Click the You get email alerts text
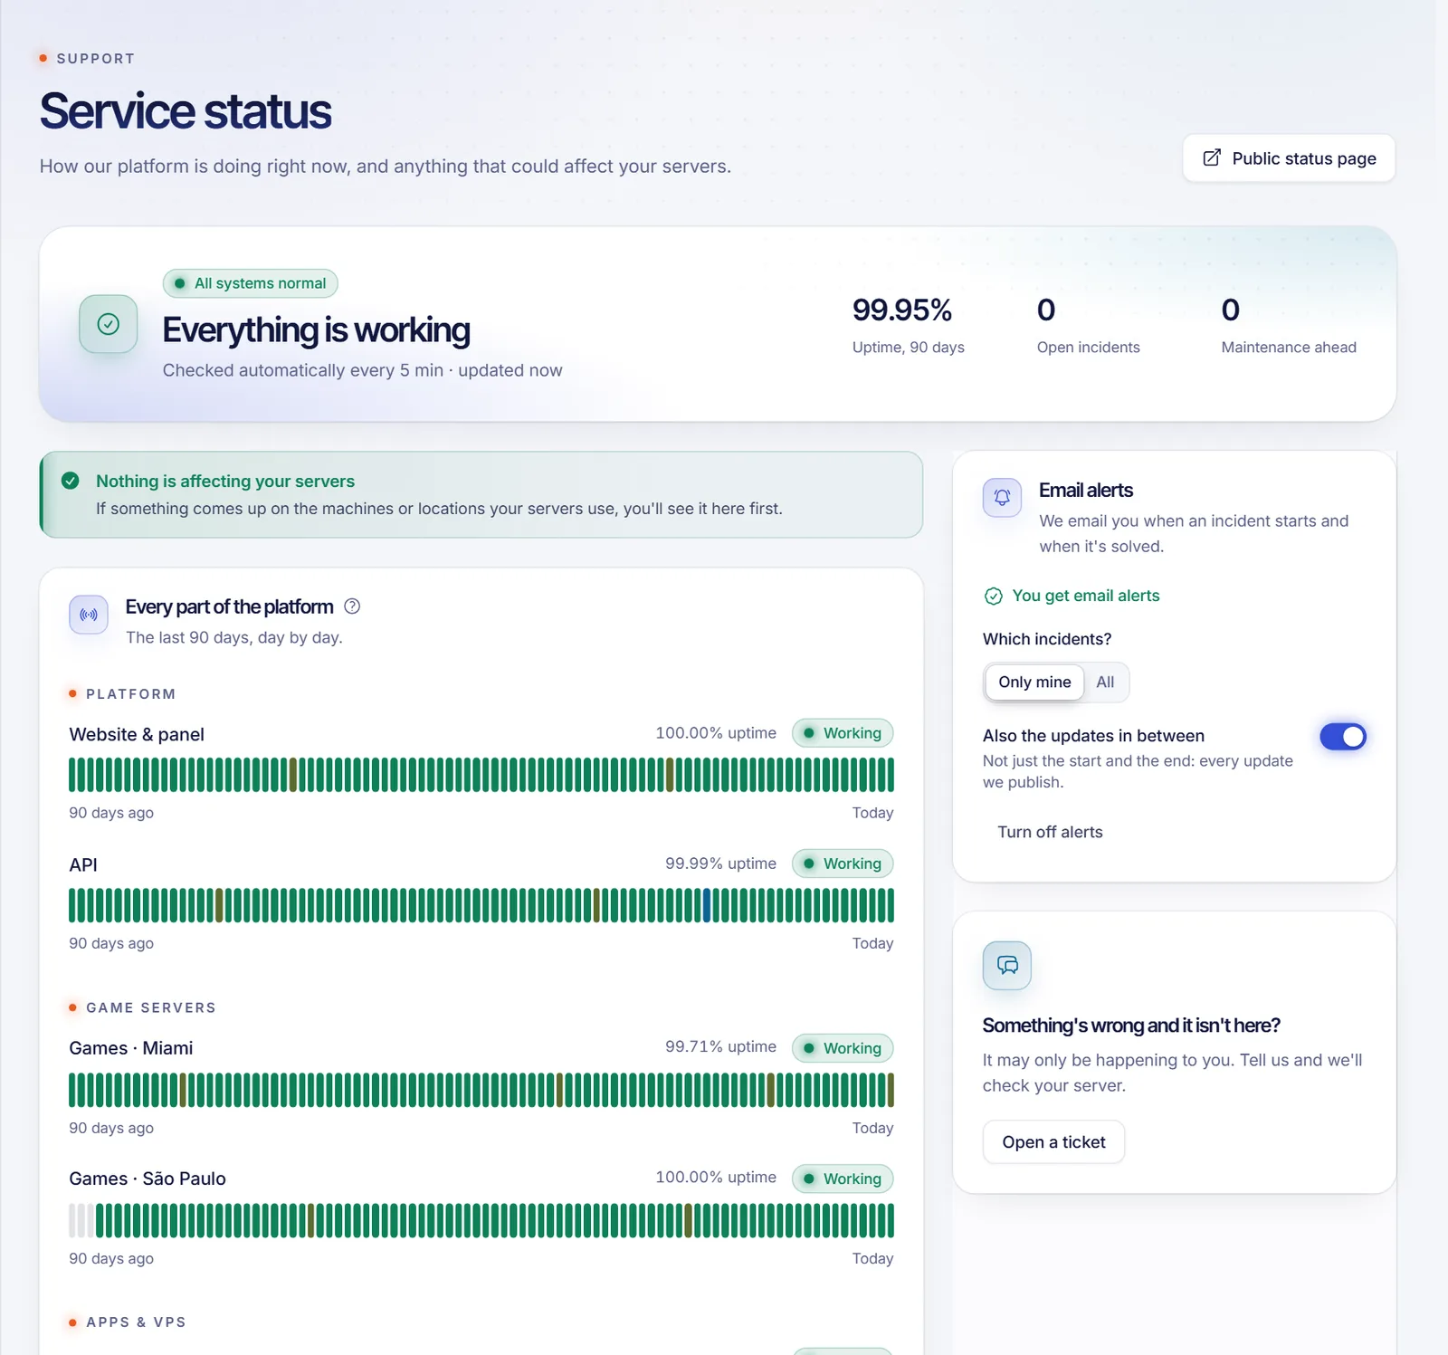The image size is (1448, 1355). coord(1086,596)
